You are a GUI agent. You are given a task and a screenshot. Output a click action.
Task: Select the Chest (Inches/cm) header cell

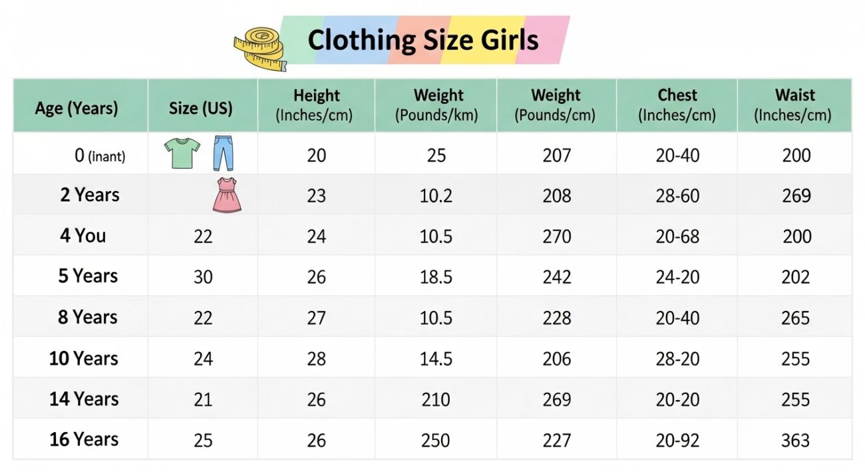pyautogui.click(x=677, y=105)
